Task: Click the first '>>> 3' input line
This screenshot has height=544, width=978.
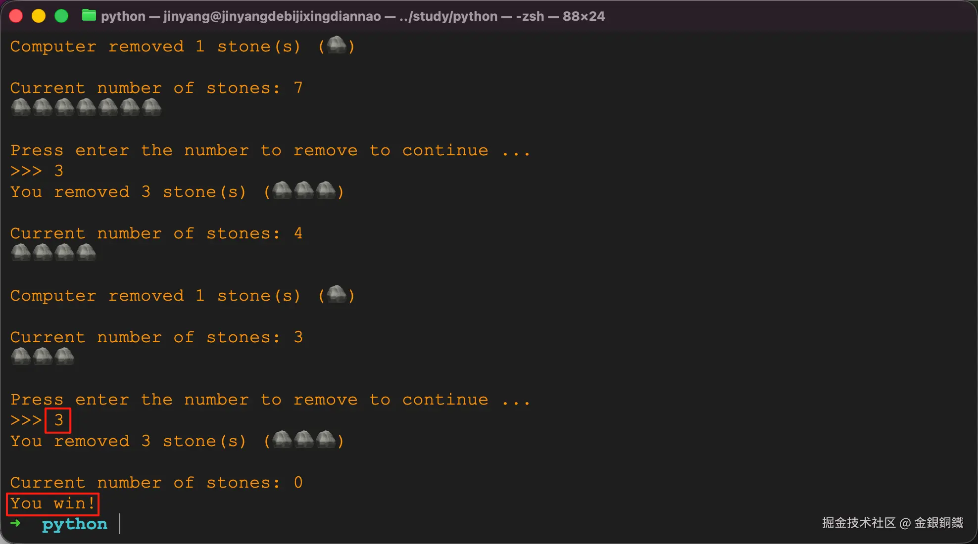Action: click(x=37, y=171)
